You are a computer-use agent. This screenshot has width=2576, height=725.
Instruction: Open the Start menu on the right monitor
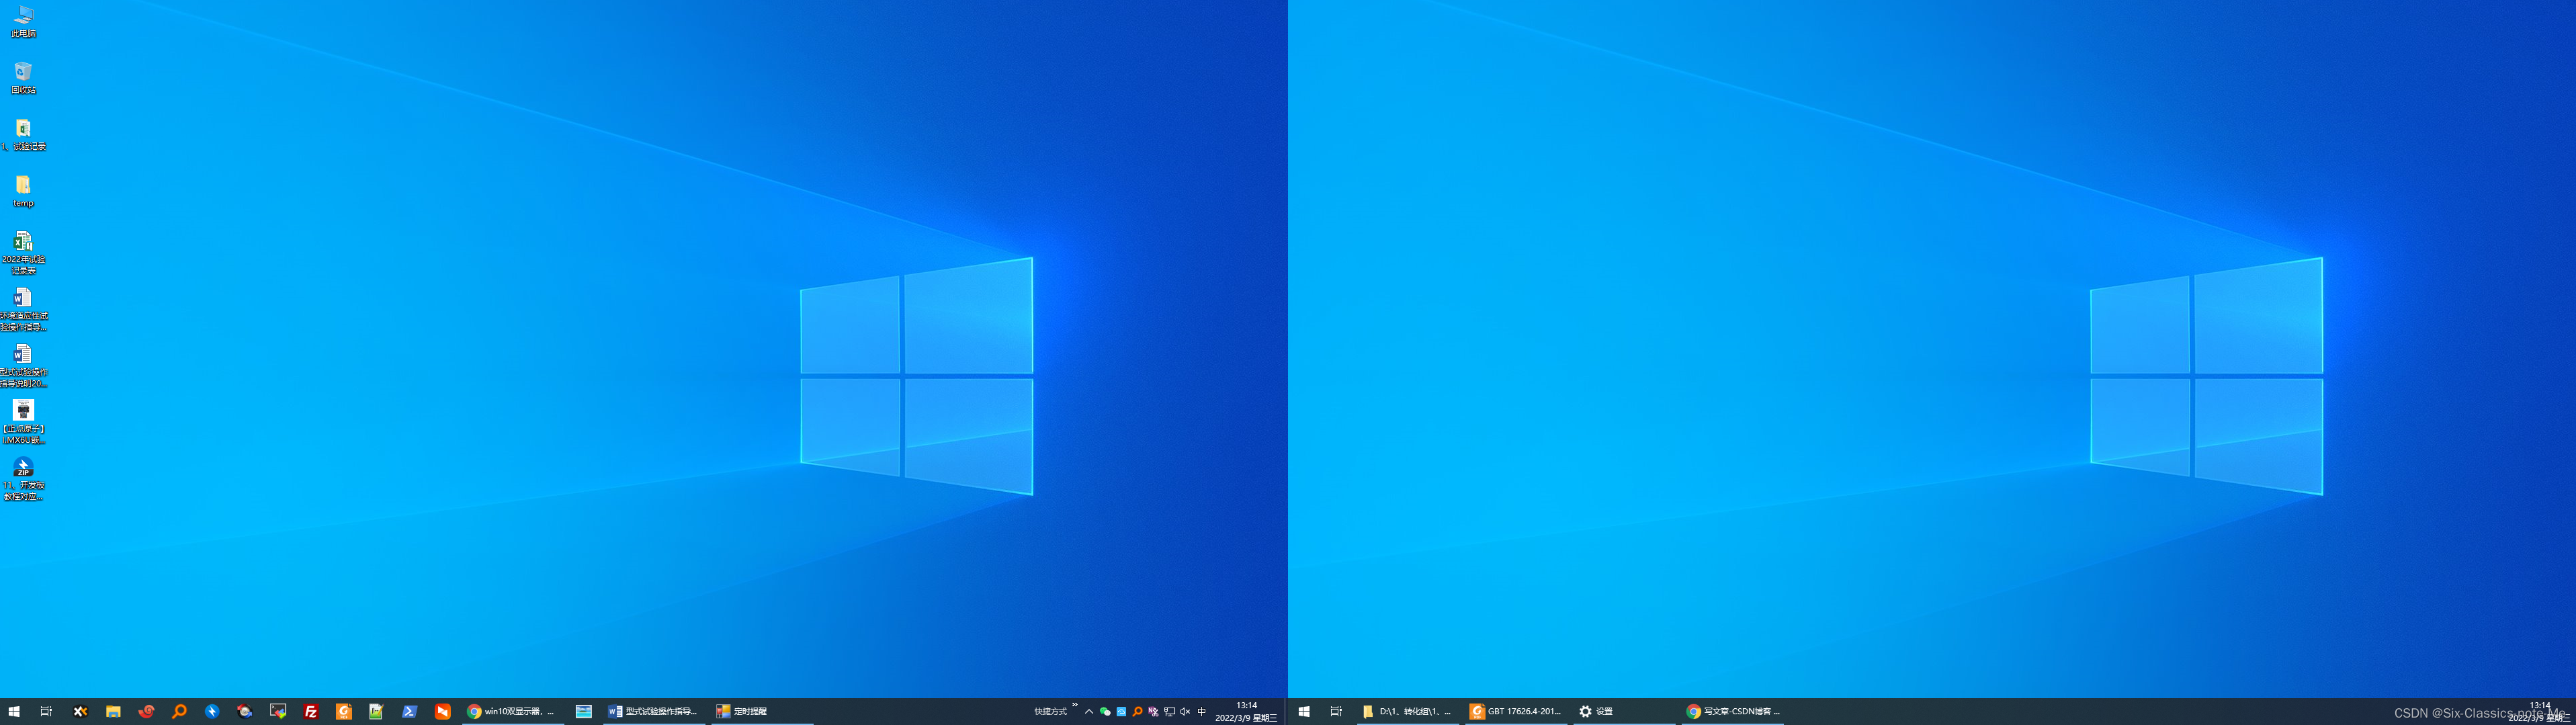pyautogui.click(x=1304, y=711)
